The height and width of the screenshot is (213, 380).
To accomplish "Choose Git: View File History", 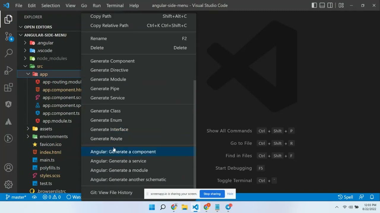I will 111,193.
